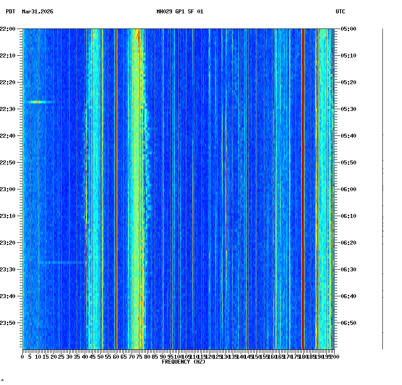This screenshot has width=402, height=385.
Task: Click the UTC label at top right
Action: pyautogui.click(x=340, y=12)
